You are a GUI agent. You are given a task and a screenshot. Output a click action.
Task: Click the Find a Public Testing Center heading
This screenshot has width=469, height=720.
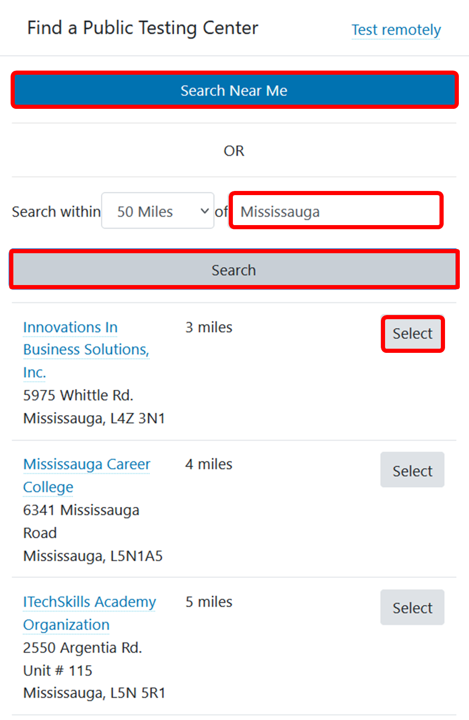tap(142, 28)
